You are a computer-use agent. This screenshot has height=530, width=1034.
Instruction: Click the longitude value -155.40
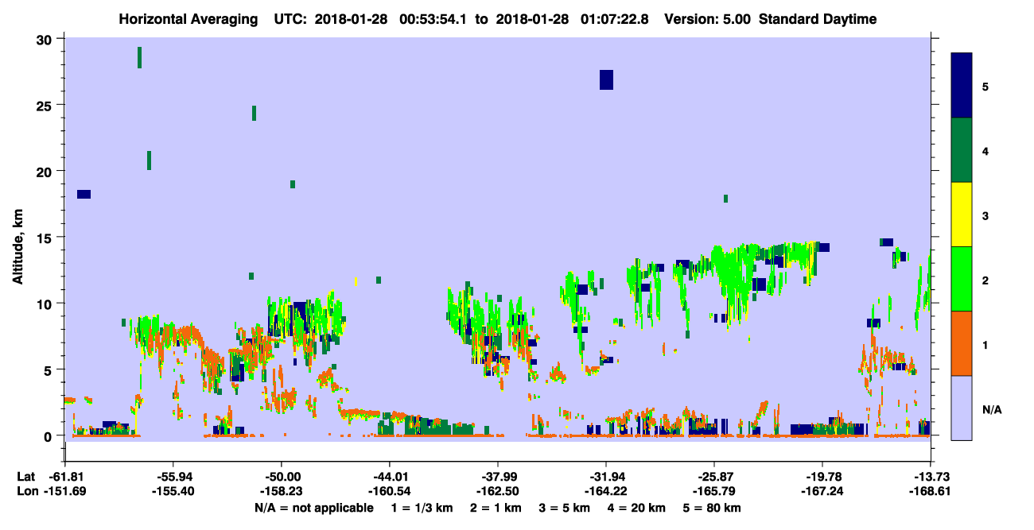pyautogui.click(x=173, y=492)
